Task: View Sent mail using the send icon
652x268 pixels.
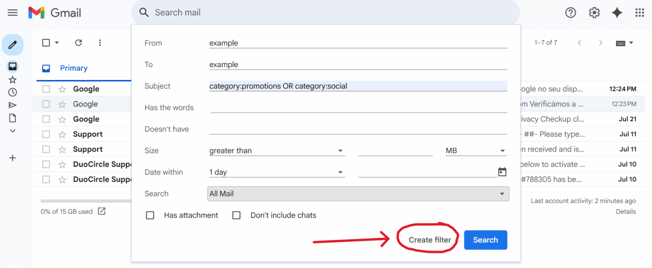Action: 13,105
